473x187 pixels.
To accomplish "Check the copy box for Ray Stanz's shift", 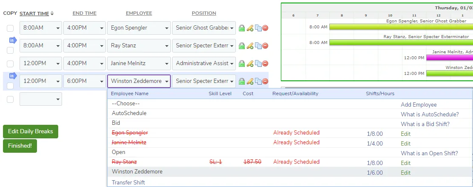I will point(10,50).
